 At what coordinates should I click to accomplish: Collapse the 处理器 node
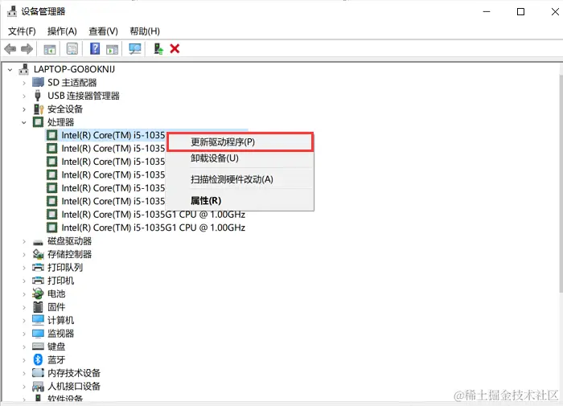(x=23, y=122)
